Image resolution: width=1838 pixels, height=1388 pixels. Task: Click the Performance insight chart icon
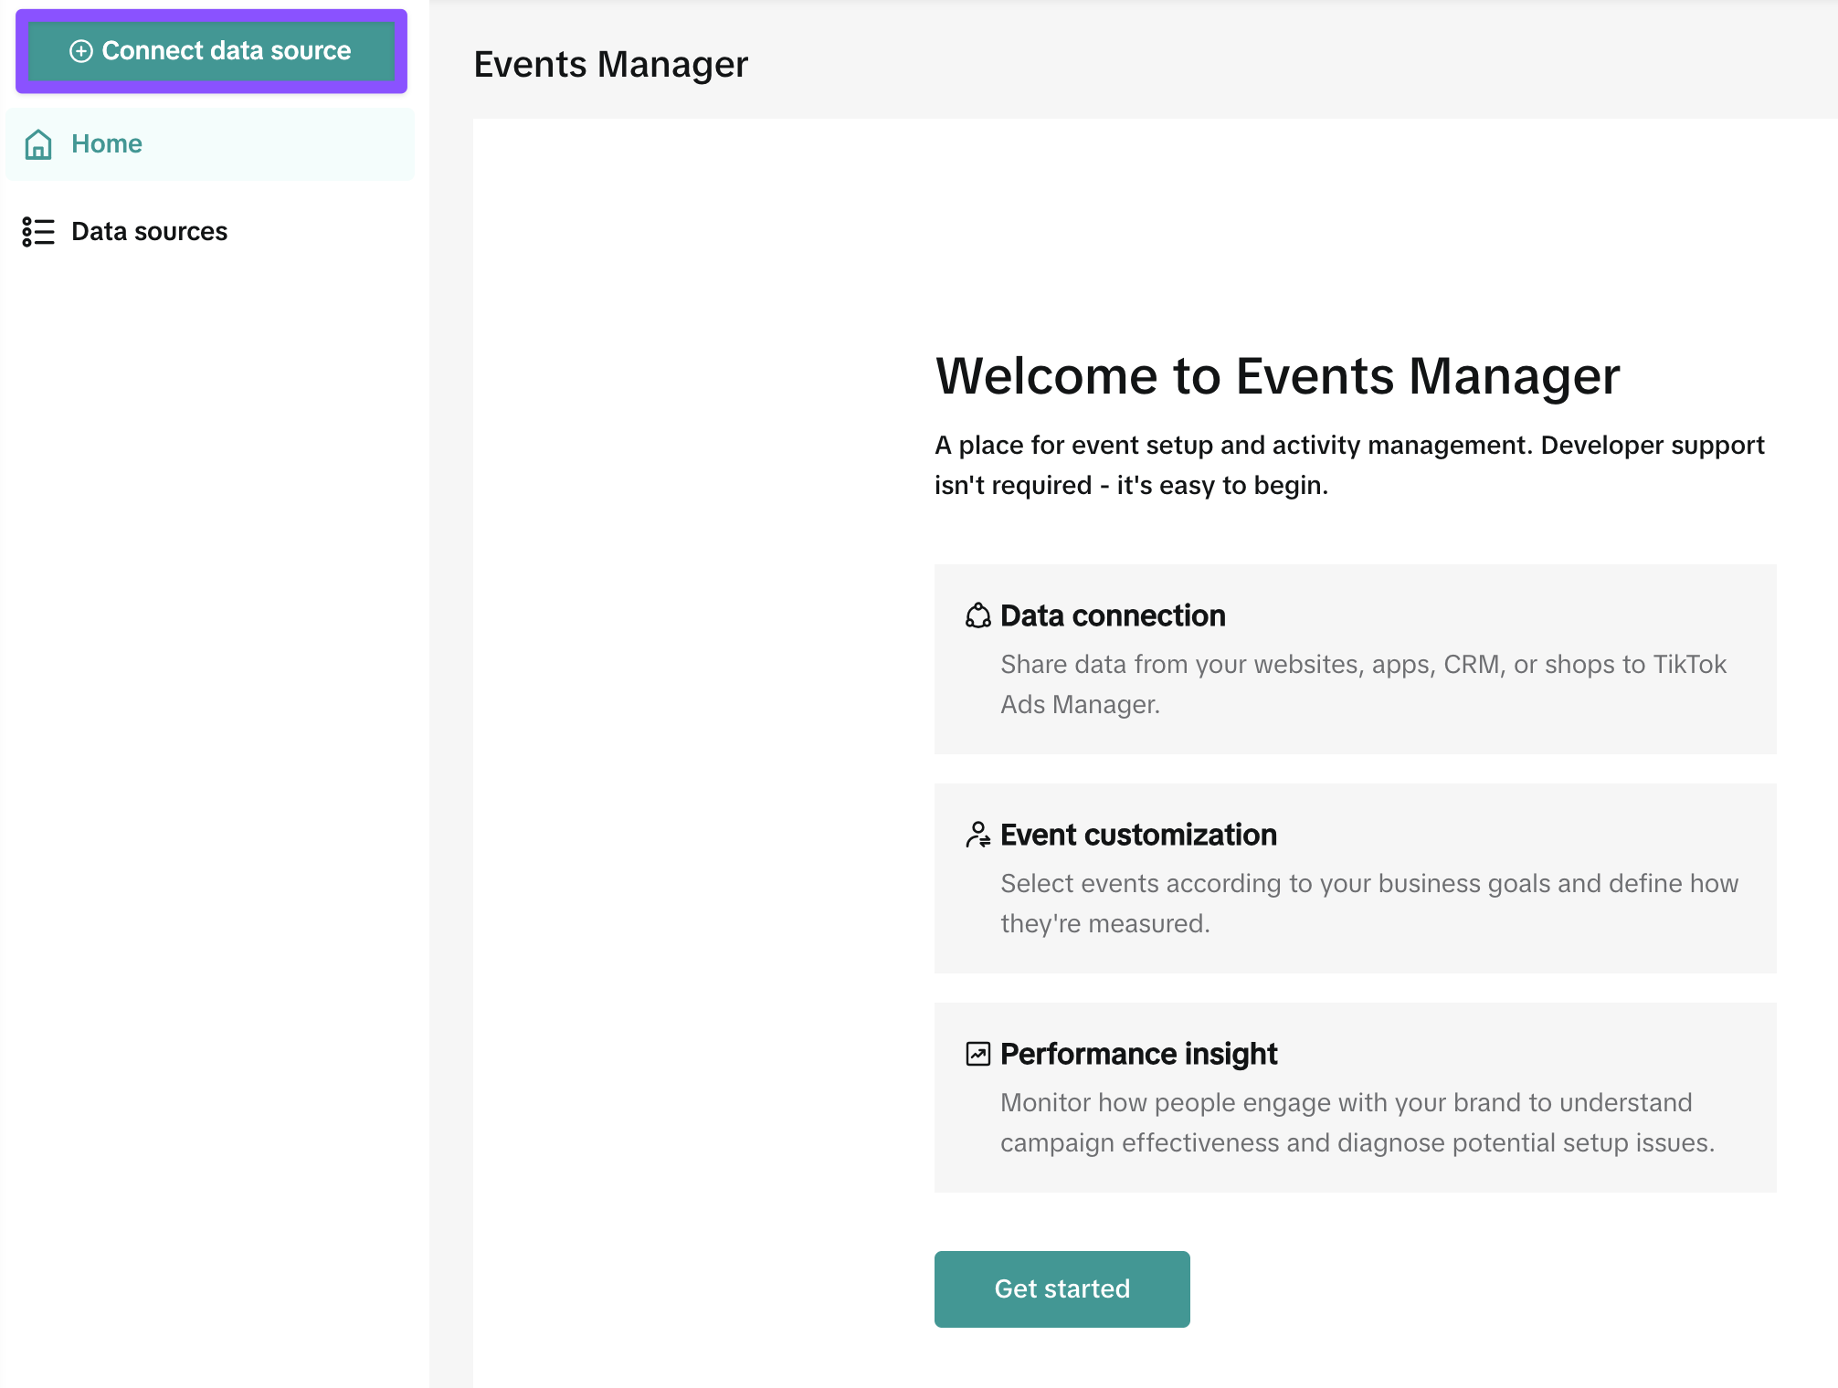click(977, 1054)
